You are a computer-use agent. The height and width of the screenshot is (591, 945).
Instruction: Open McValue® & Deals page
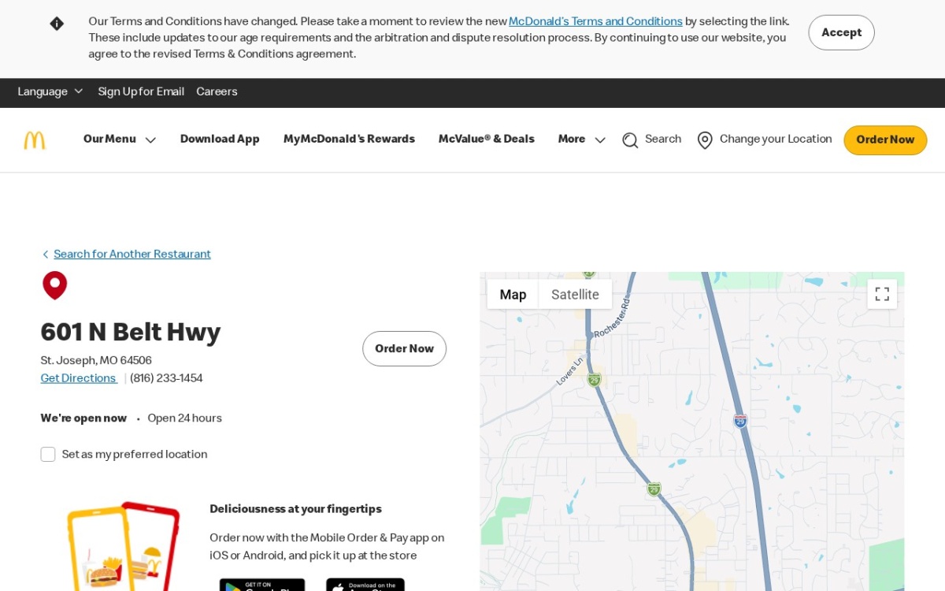[486, 139]
